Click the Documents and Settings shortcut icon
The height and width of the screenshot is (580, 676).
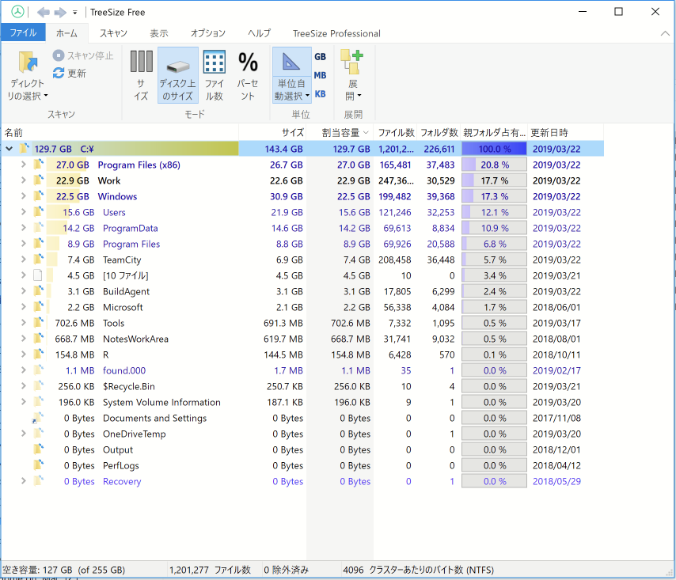point(38,418)
